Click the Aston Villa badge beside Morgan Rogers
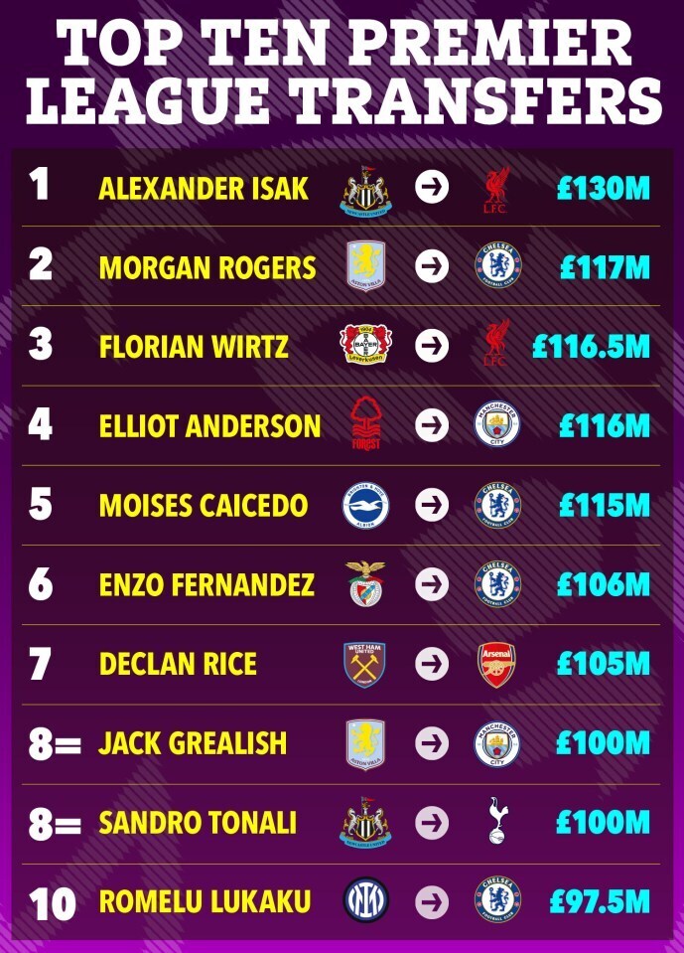 tap(366, 265)
